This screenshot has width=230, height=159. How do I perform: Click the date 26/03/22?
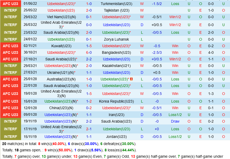click(x=30, y=25)
